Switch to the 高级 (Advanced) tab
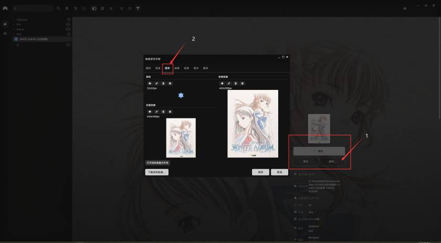This screenshot has height=243, width=441. [x=157, y=68]
